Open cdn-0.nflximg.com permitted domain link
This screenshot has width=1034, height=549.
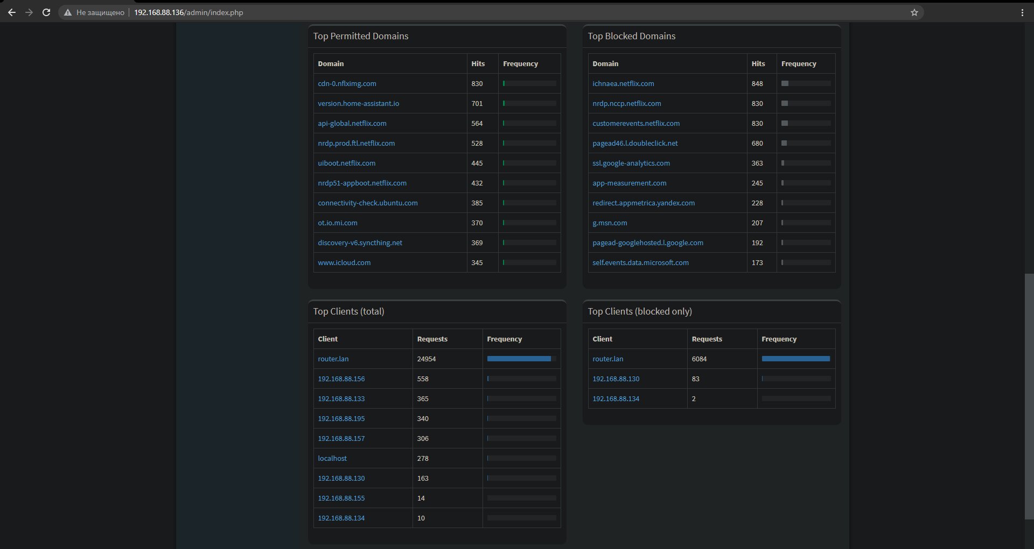tap(347, 84)
